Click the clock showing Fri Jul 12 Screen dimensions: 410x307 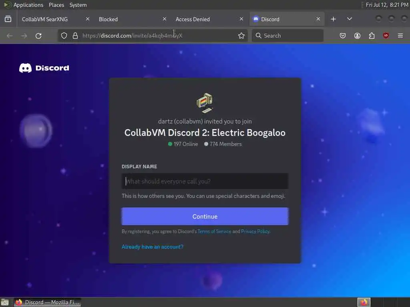[x=387, y=5]
